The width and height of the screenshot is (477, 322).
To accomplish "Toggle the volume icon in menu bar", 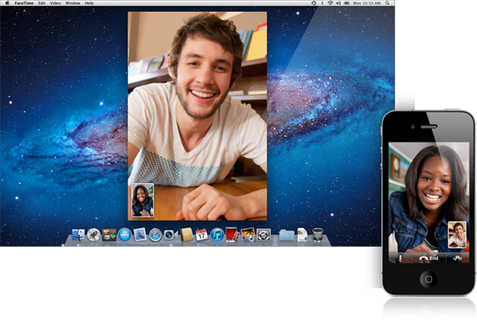I will [338, 3].
